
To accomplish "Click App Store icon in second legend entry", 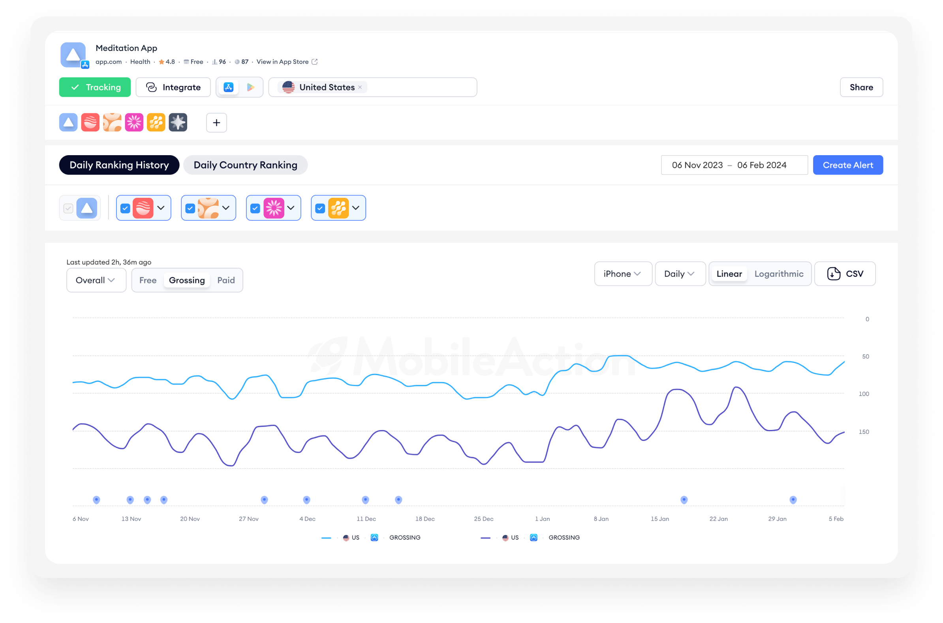I will (533, 538).
